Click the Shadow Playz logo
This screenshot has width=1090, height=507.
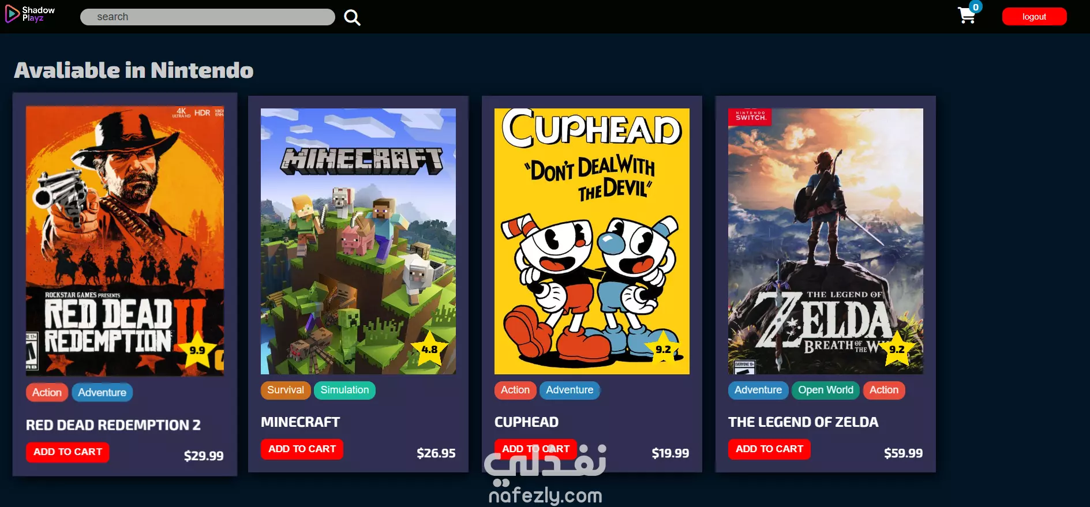30,14
